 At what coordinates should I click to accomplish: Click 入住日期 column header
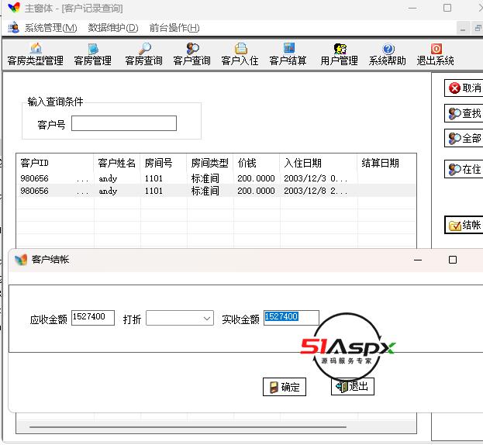tap(319, 163)
